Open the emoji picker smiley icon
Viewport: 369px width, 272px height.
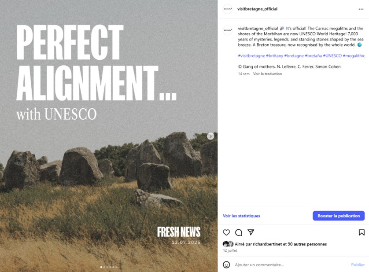tap(226, 265)
